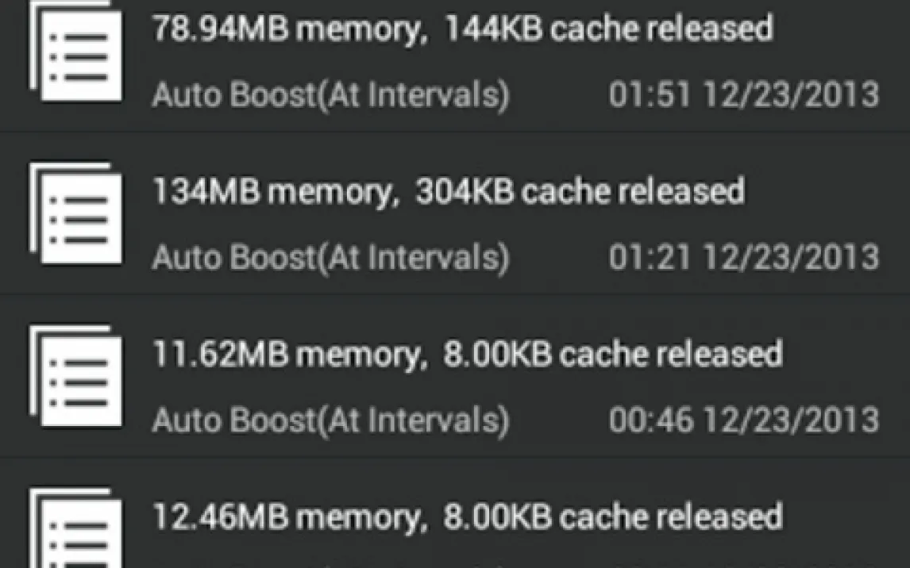This screenshot has height=568, width=910.
Task: Click the log icon beside the 11.62MB entry
Action: 76,377
